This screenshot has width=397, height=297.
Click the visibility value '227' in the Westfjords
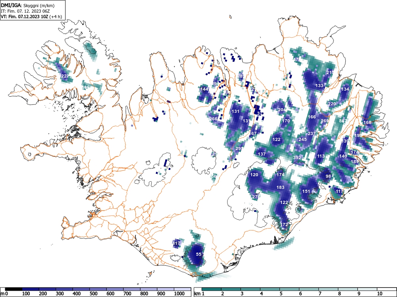tap(65, 76)
